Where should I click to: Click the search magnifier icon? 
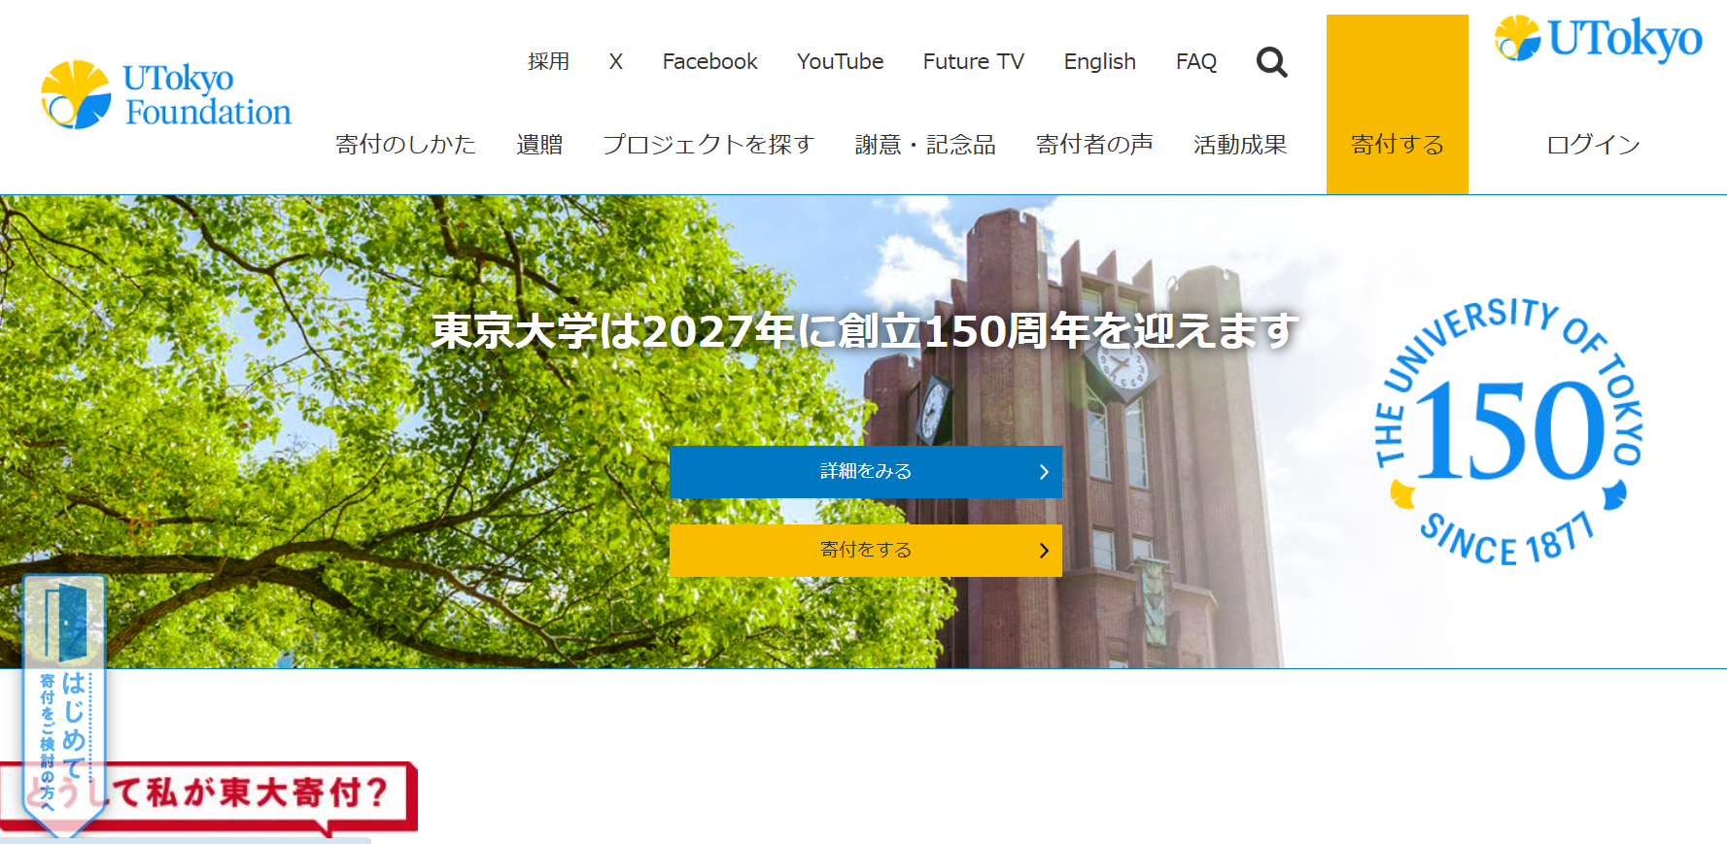click(1271, 62)
